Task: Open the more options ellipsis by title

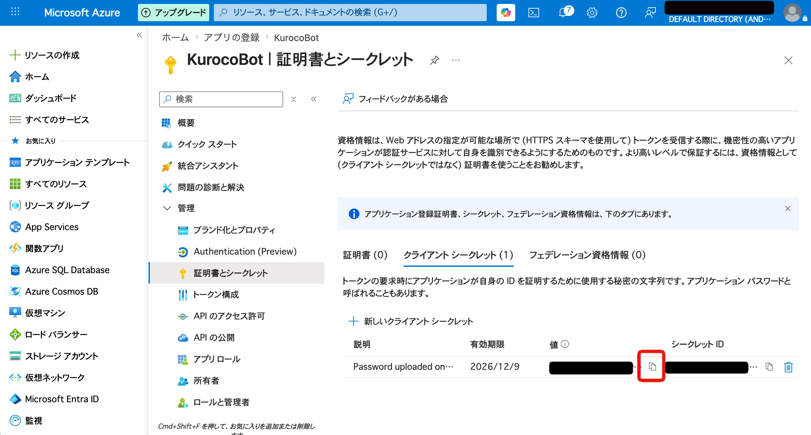Action: 456,60
